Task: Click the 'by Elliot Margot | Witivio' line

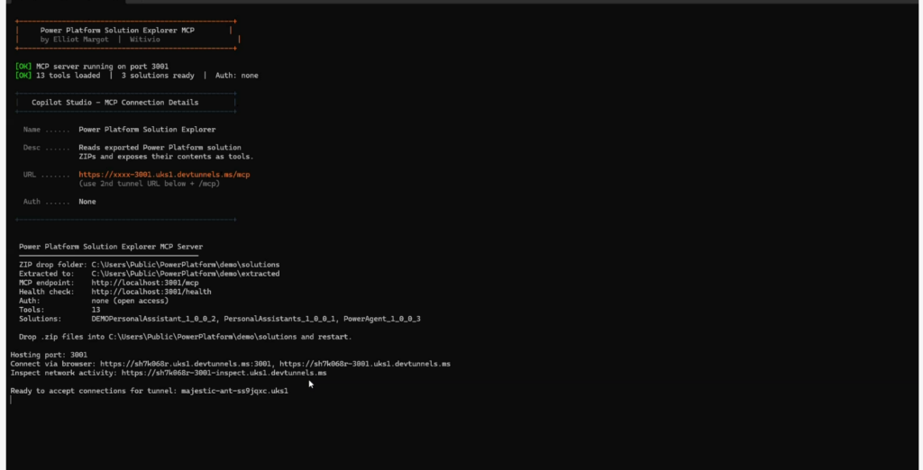Action: [x=100, y=40]
